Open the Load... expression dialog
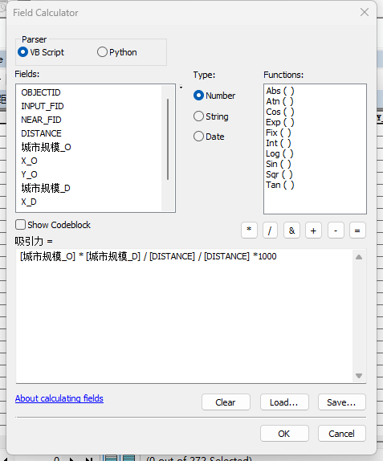 point(284,402)
